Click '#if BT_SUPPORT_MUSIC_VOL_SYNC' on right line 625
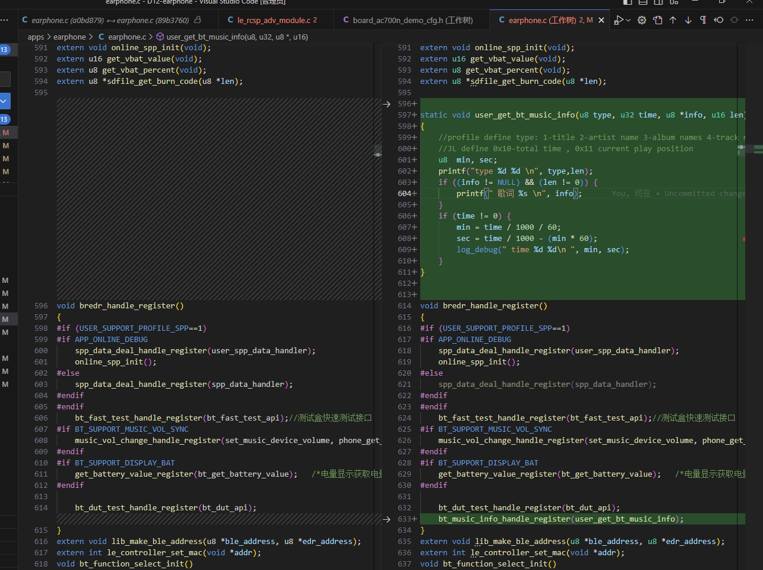763x570 pixels. [x=486, y=429]
